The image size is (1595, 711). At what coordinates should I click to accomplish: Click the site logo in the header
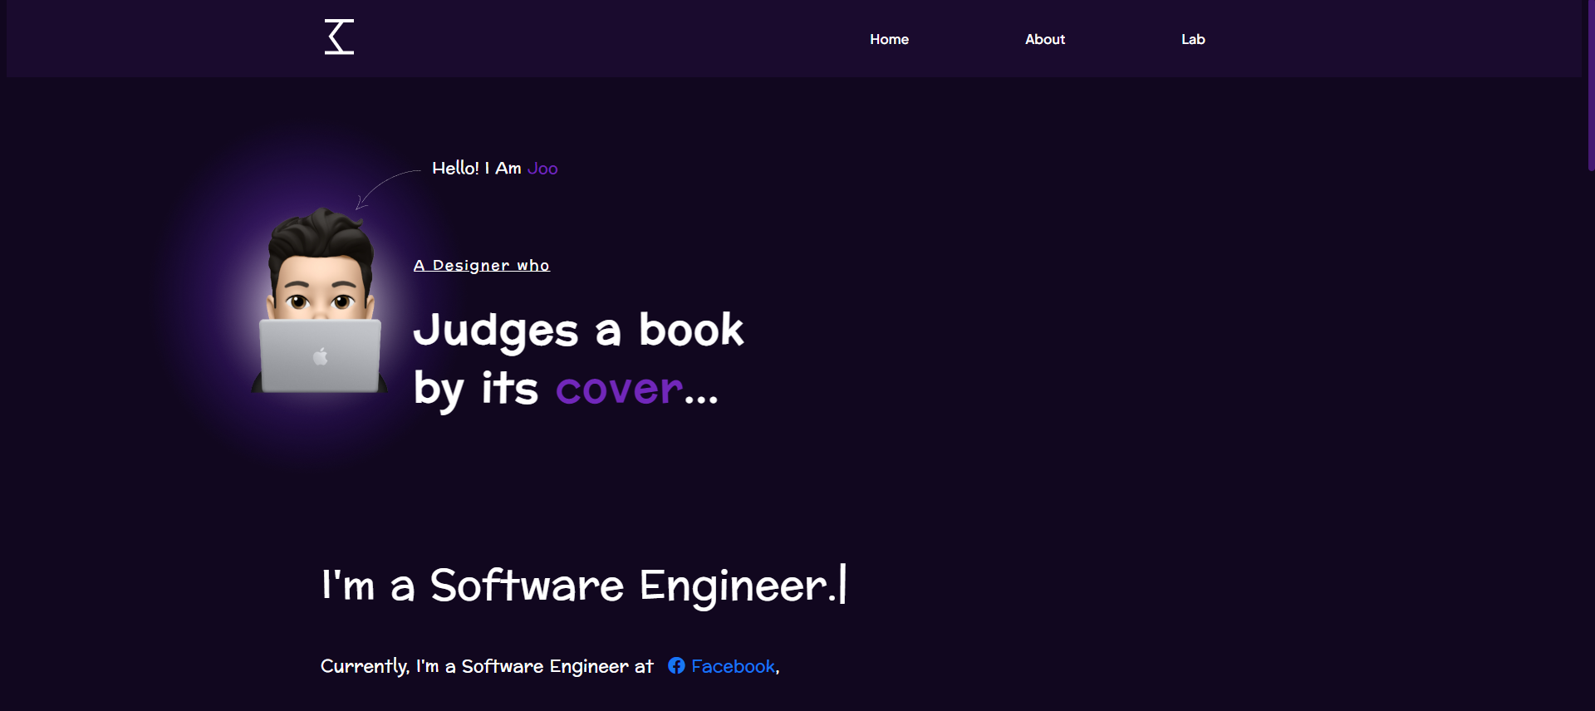[339, 37]
